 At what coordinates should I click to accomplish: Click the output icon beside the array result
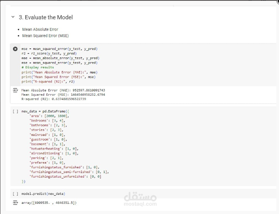15,203
